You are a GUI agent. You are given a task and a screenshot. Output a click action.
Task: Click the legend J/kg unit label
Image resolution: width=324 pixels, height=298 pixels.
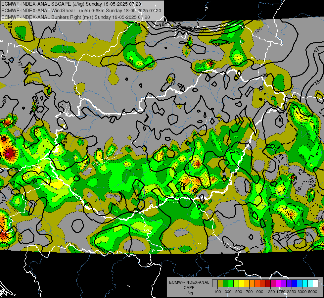click(x=189, y=293)
